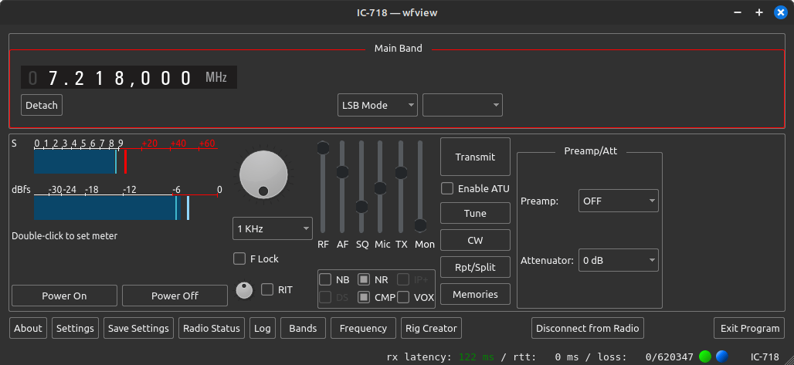
Task: Click the dBfs meter bar
Action: 126,208
